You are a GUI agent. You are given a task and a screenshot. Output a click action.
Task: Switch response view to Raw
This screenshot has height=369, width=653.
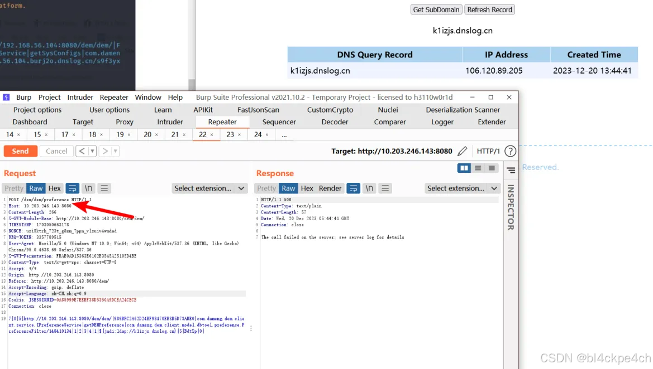point(288,188)
